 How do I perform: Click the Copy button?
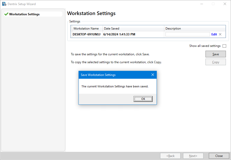click(215, 62)
